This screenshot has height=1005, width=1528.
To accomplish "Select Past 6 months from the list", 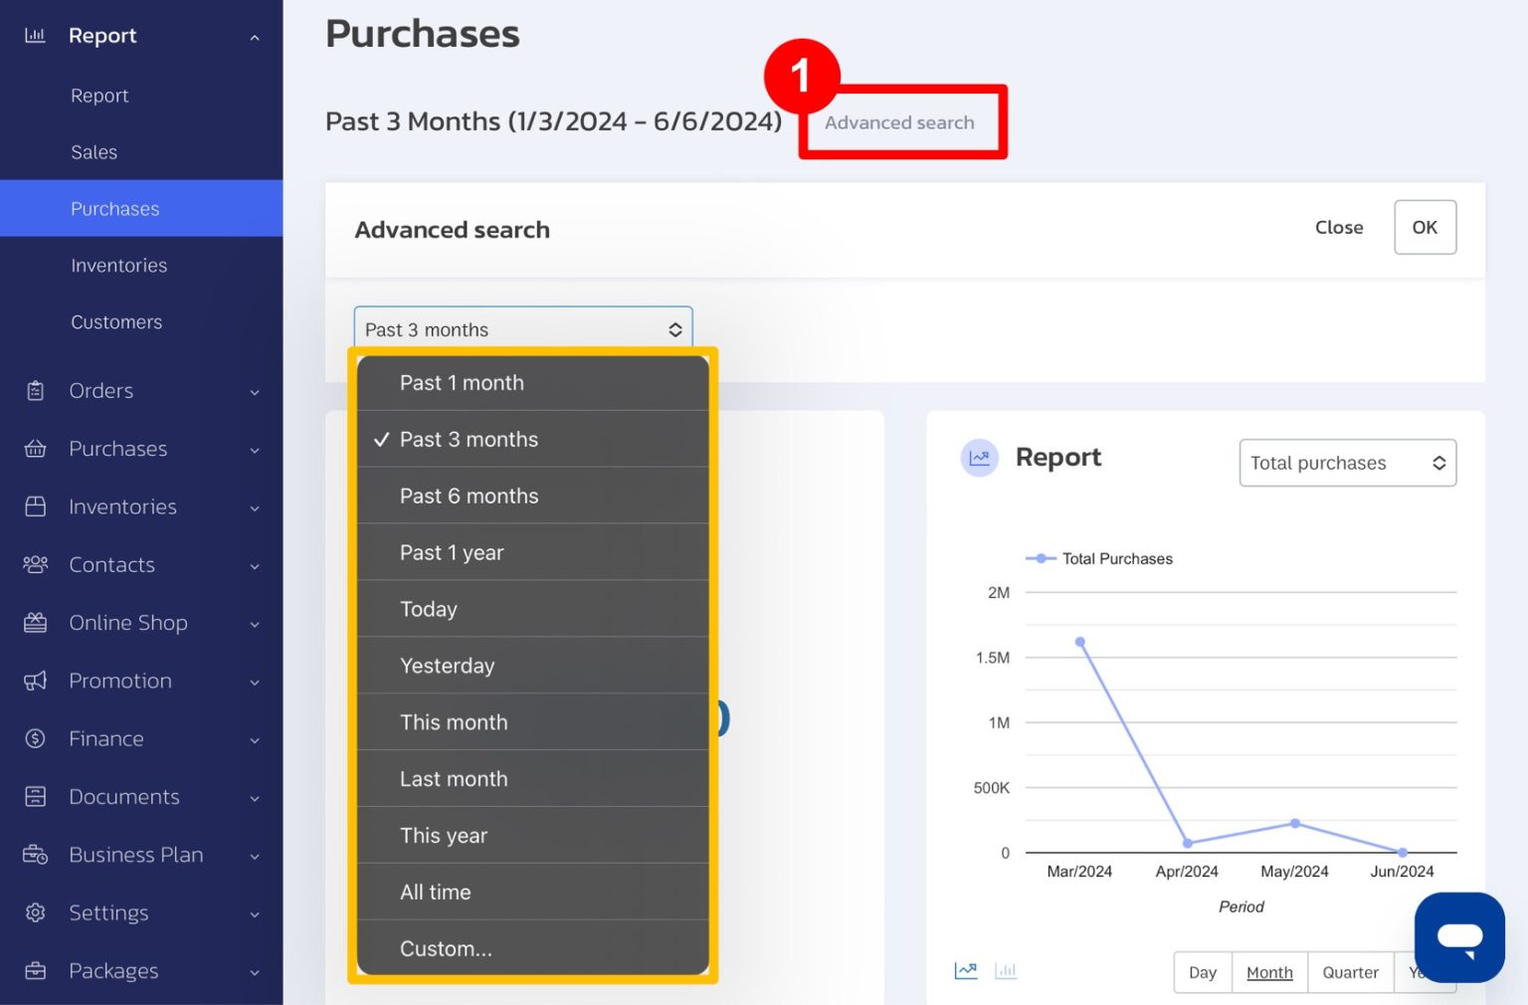I will coord(469,496).
